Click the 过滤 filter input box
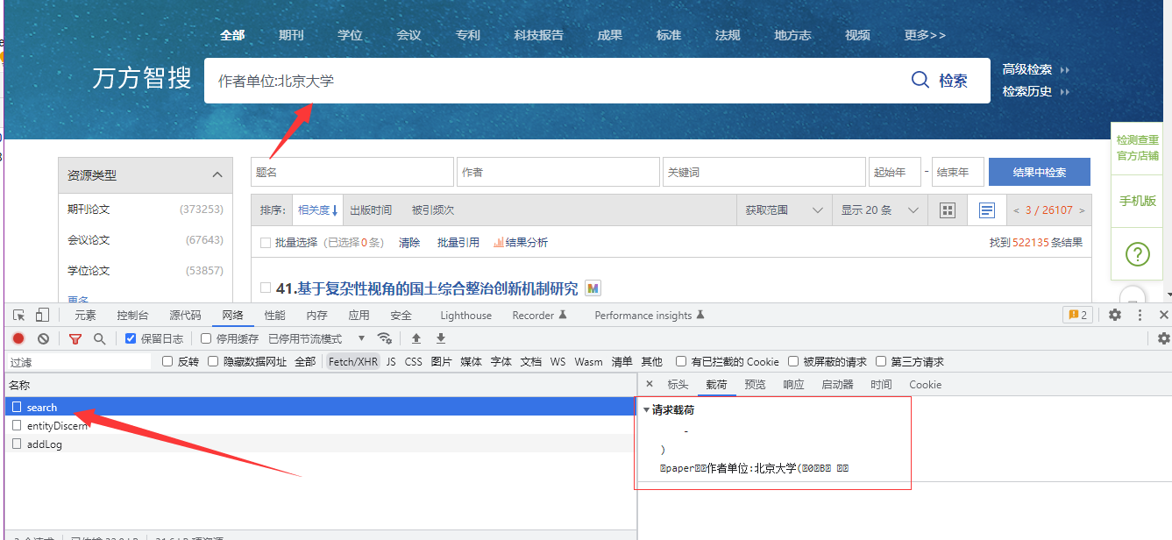 (x=81, y=361)
